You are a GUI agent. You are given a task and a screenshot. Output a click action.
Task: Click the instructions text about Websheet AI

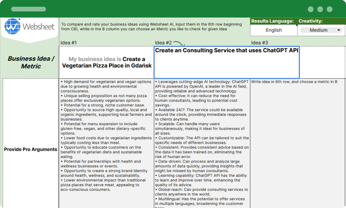tap(152, 27)
